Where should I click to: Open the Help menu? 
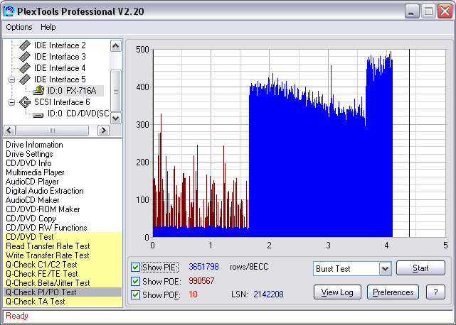(x=48, y=27)
